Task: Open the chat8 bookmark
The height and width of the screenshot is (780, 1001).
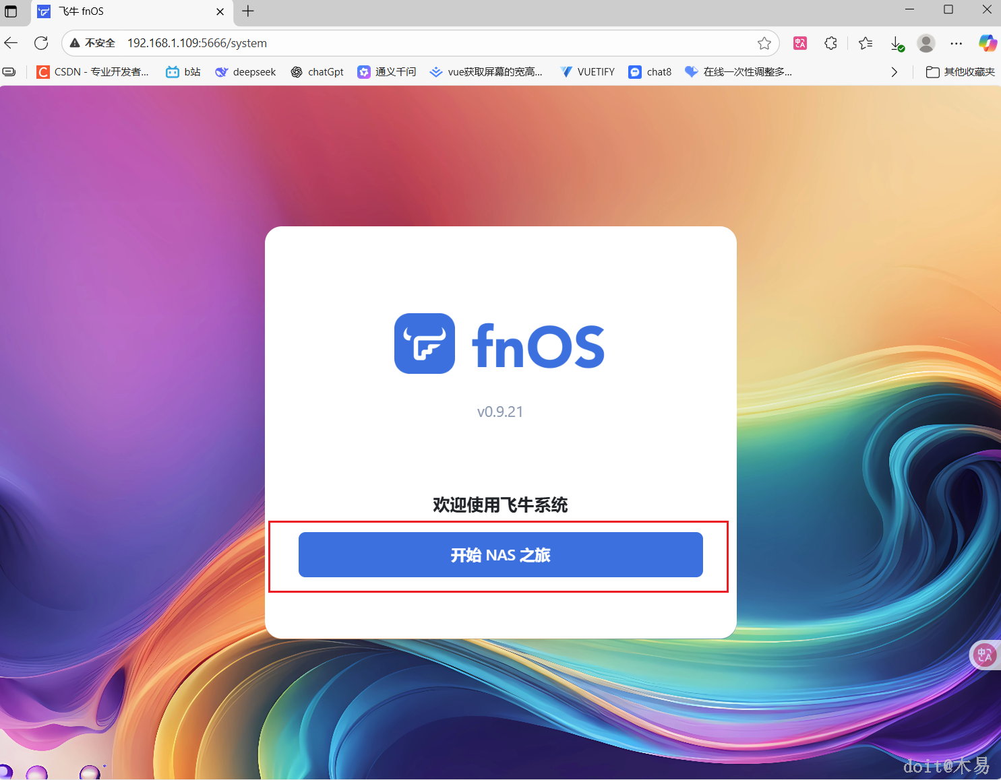Action: click(649, 71)
